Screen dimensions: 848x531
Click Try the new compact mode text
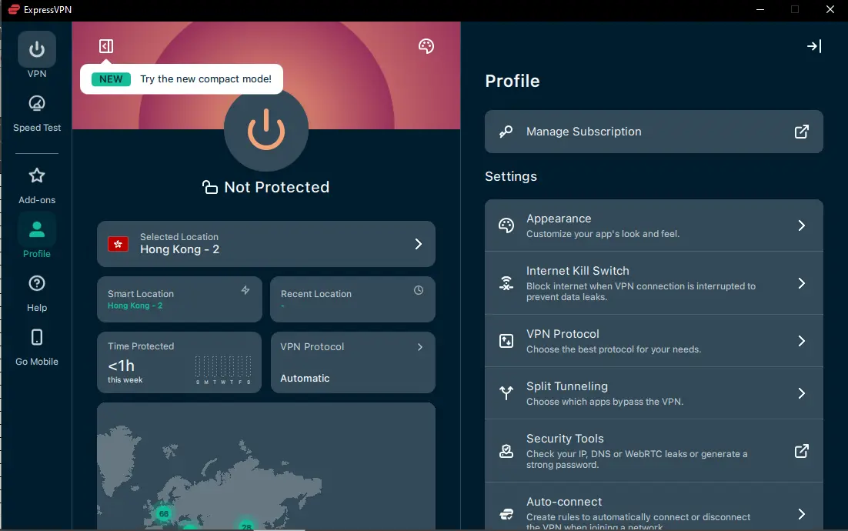point(206,79)
